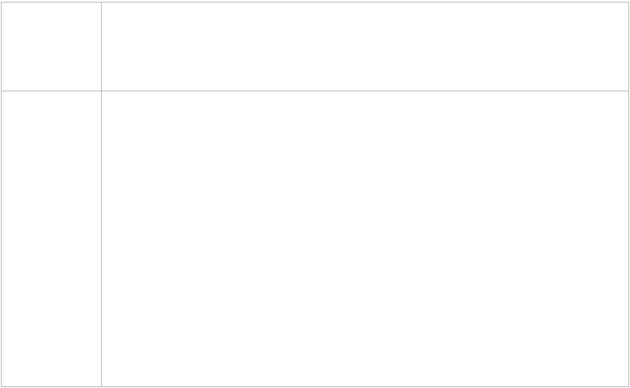Click the vertical divider between bottom cells

point(101,239)
